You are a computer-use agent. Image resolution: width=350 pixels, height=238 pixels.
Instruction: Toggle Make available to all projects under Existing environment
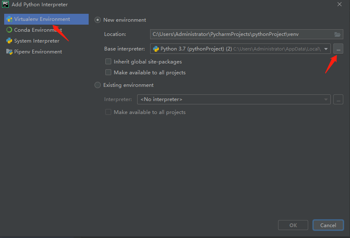(x=108, y=112)
